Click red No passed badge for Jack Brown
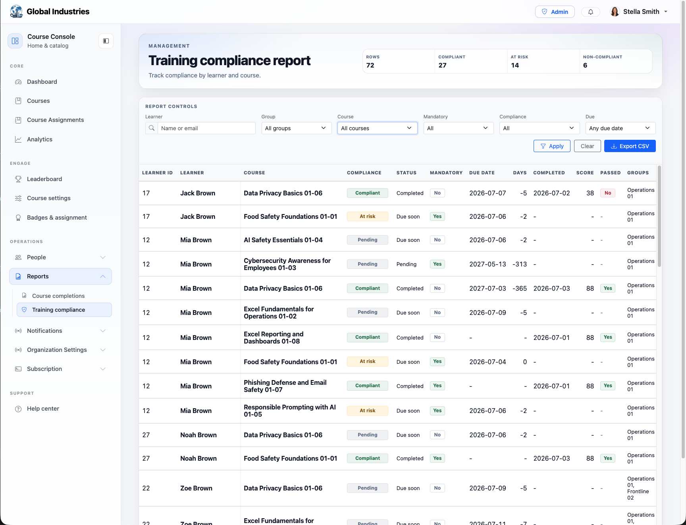This screenshot has width=686, height=525. [608, 193]
